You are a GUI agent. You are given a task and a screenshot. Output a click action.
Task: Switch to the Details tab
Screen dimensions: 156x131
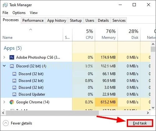[103, 20]
